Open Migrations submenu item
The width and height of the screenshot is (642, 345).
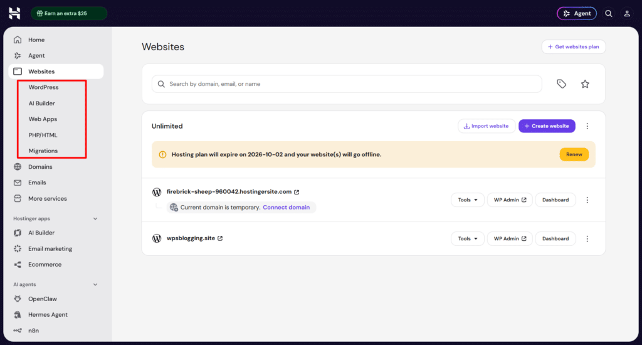point(43,151)
